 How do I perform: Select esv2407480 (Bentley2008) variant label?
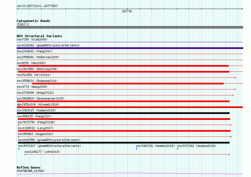37,69
